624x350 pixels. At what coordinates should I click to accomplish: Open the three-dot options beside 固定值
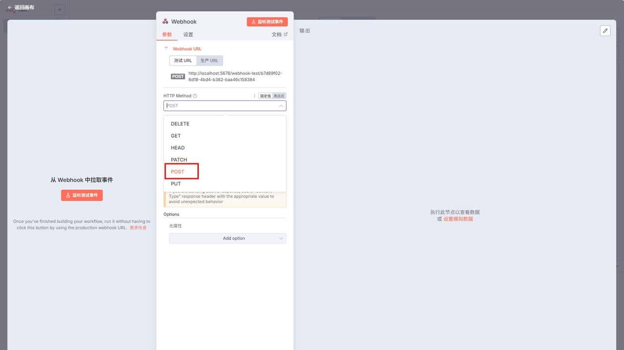point(254,96)
